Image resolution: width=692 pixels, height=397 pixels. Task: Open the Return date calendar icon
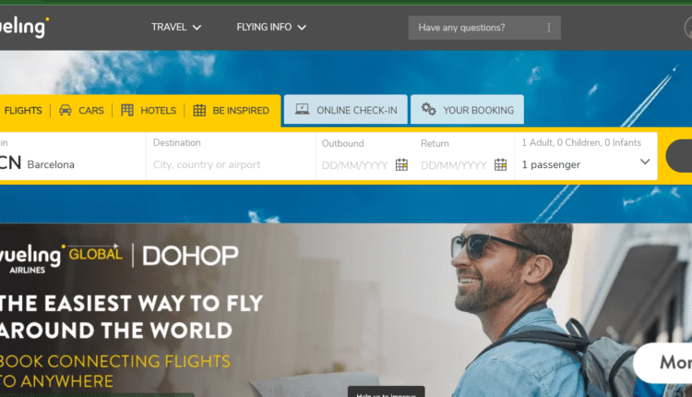[x=500, y=164]
